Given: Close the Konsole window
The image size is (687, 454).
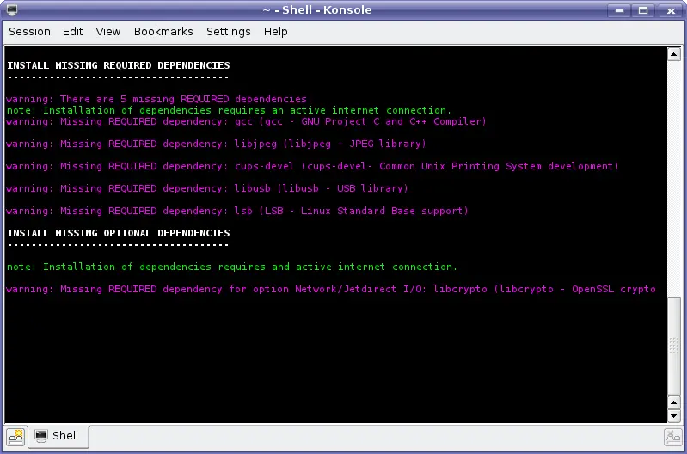Looking at the screenshot, I should [671, 10].
